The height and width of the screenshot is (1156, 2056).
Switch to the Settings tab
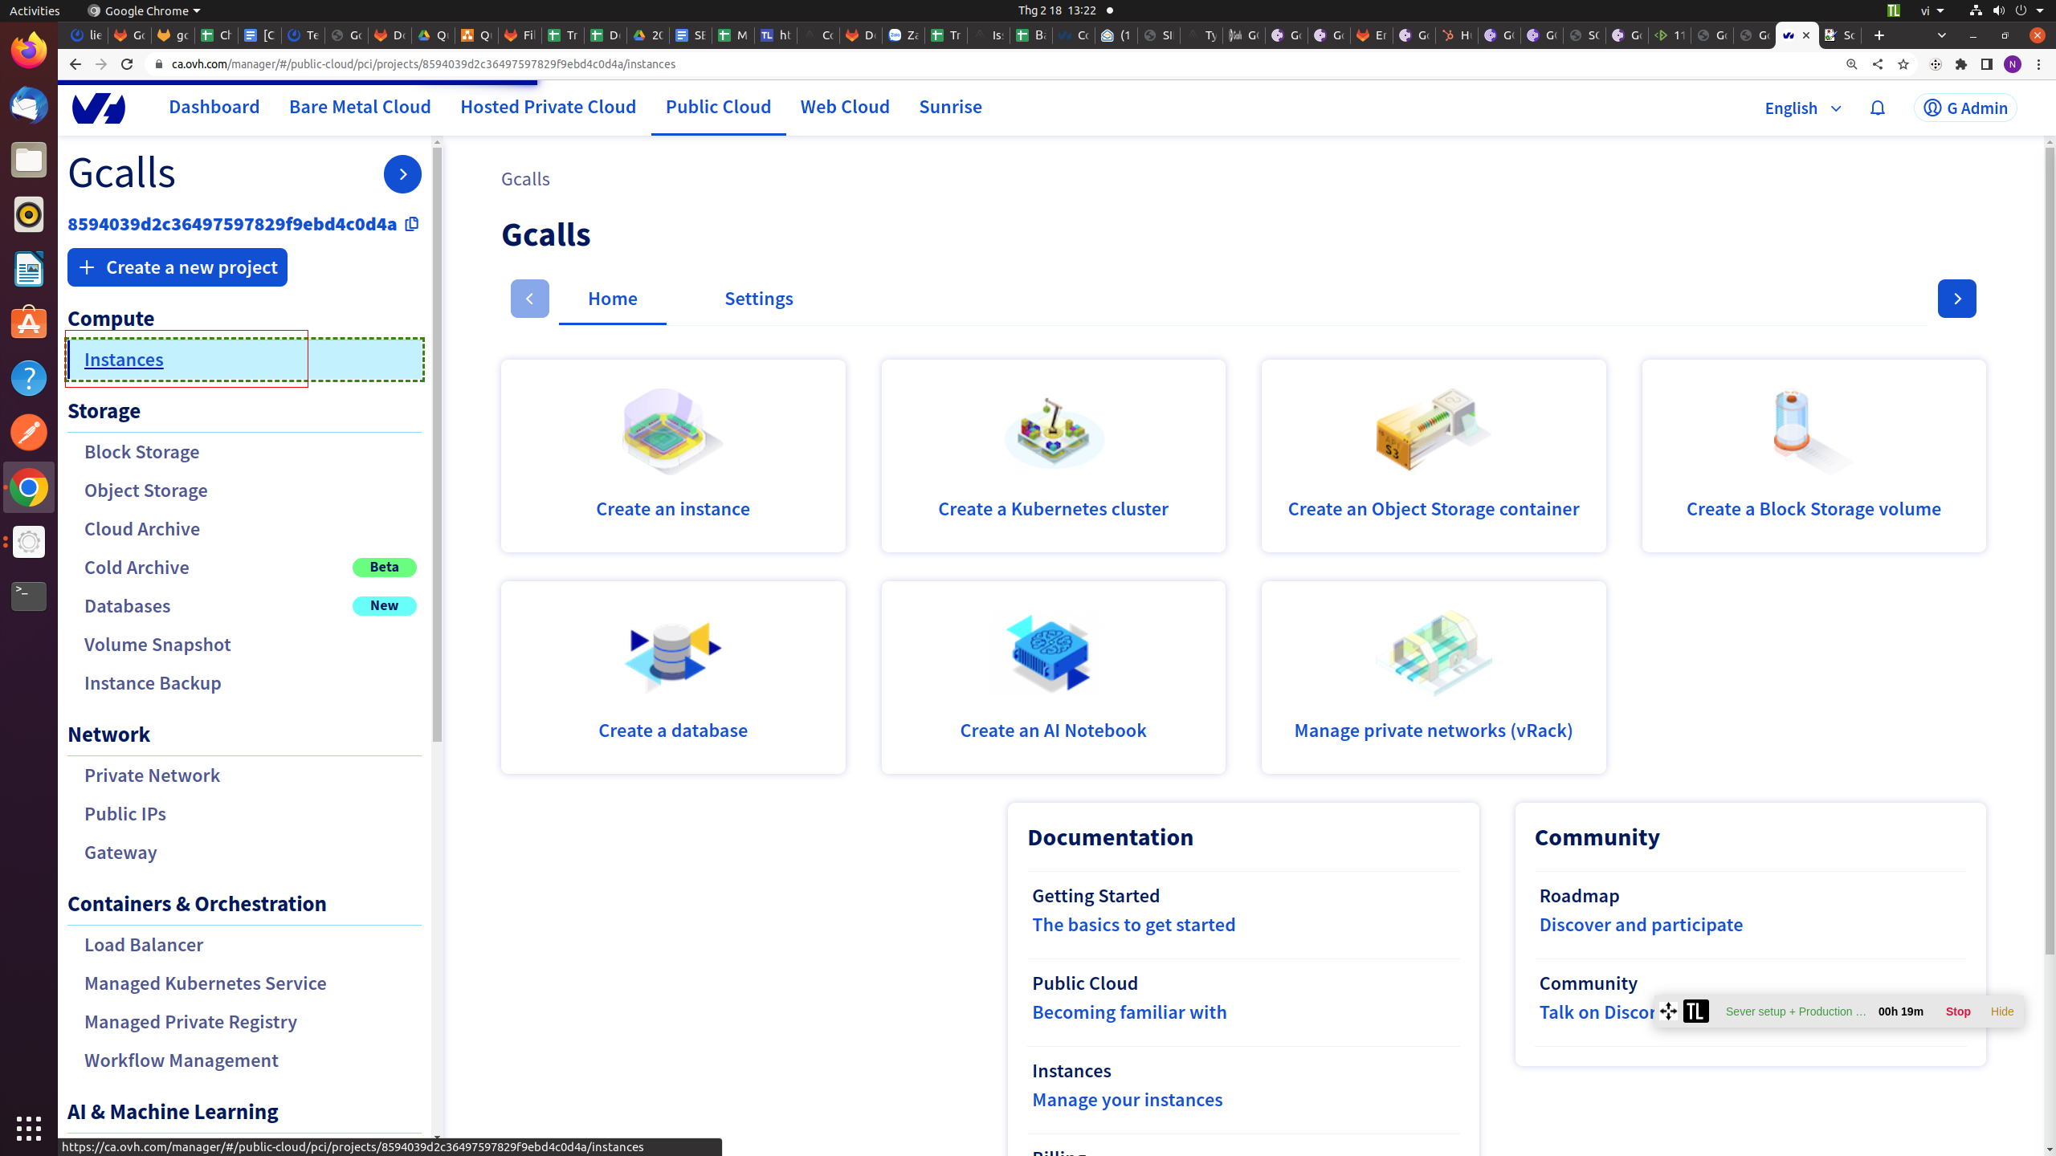point(758,299)
